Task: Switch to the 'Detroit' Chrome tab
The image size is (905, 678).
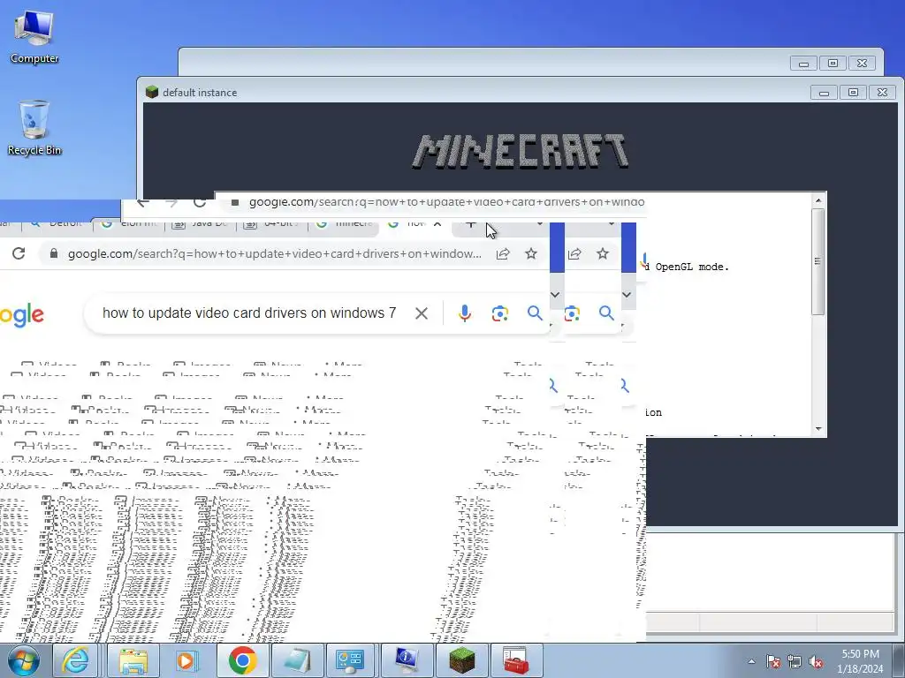Action: [x=57, y=223]
